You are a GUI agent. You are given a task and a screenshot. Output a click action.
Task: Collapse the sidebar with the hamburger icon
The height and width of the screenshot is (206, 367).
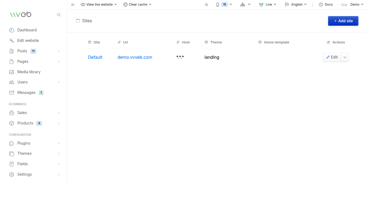(x=73, y=4)
